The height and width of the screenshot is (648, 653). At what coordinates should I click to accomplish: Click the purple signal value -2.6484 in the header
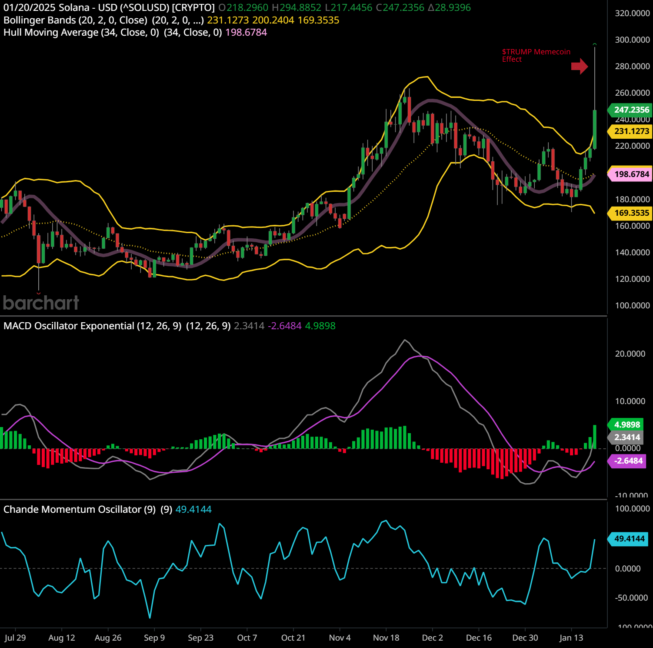[285, 326]
